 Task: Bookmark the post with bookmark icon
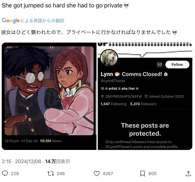coord(142,174)
